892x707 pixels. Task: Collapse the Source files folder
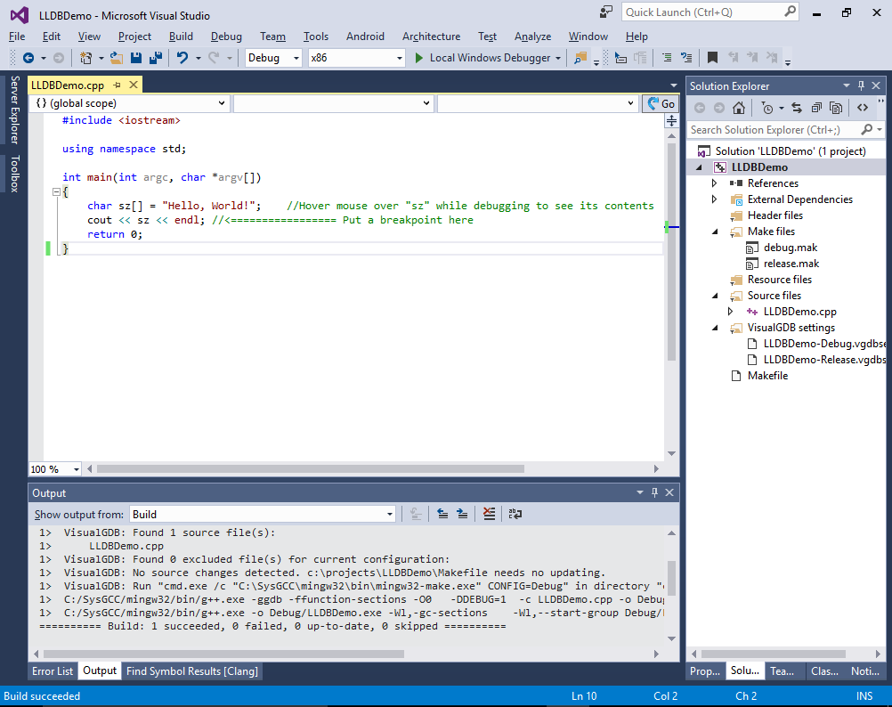pos(715,296)
